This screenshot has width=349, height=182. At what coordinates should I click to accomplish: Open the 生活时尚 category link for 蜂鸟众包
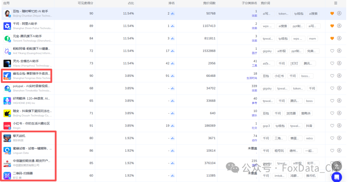pos(252,78)
